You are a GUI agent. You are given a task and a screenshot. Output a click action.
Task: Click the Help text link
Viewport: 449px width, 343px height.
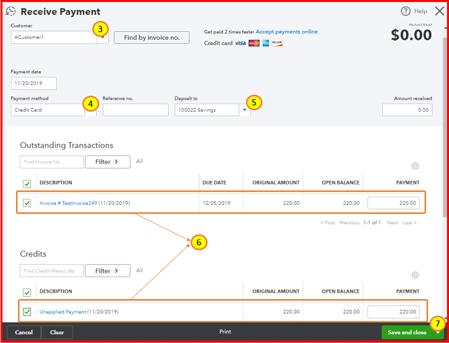[x=421, y=11]
